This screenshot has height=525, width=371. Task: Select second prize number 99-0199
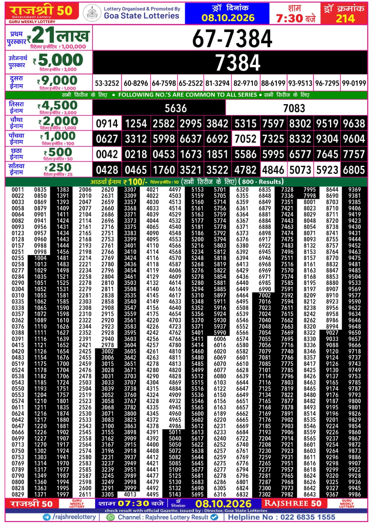coord(354,83)
